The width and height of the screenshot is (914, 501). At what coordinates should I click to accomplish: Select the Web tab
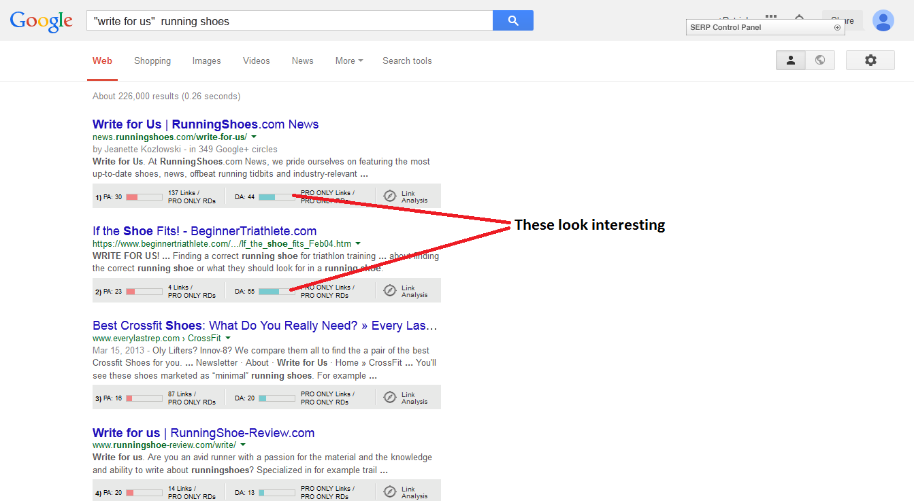click(x=102, y=61)
